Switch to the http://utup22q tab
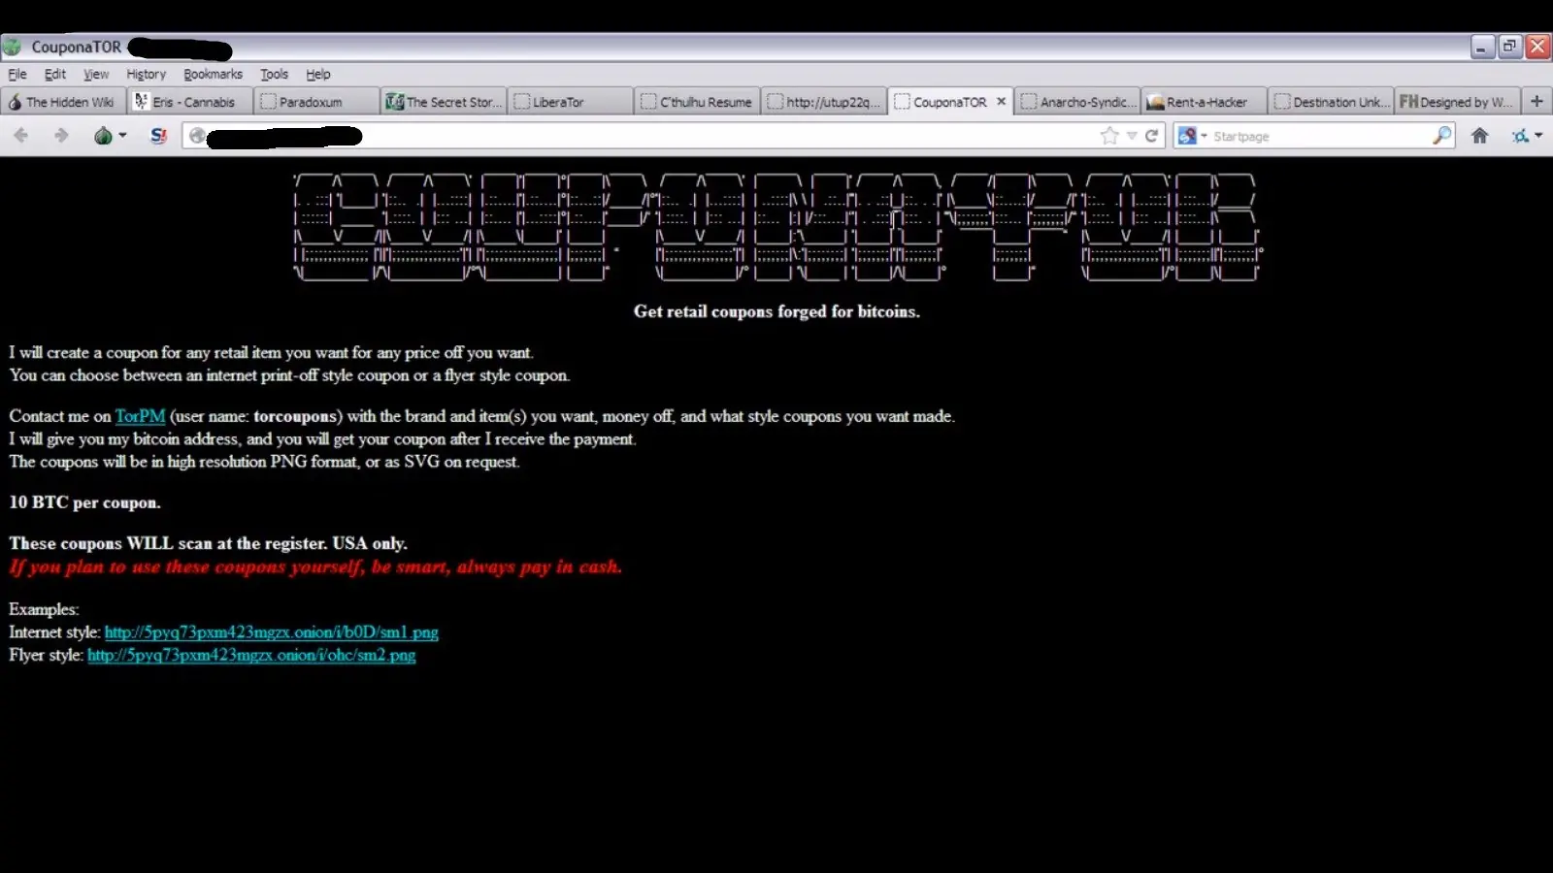The image size is (1553, 873). pyautogui.click(x=824, y=102)
